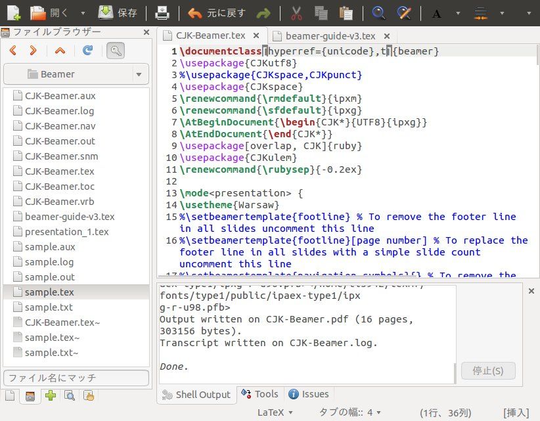The image size is (540, 421).
Task: Click the 元に戻す undo button
Action: [215, 12]
